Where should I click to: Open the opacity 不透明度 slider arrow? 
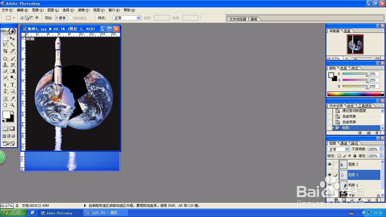381,149
